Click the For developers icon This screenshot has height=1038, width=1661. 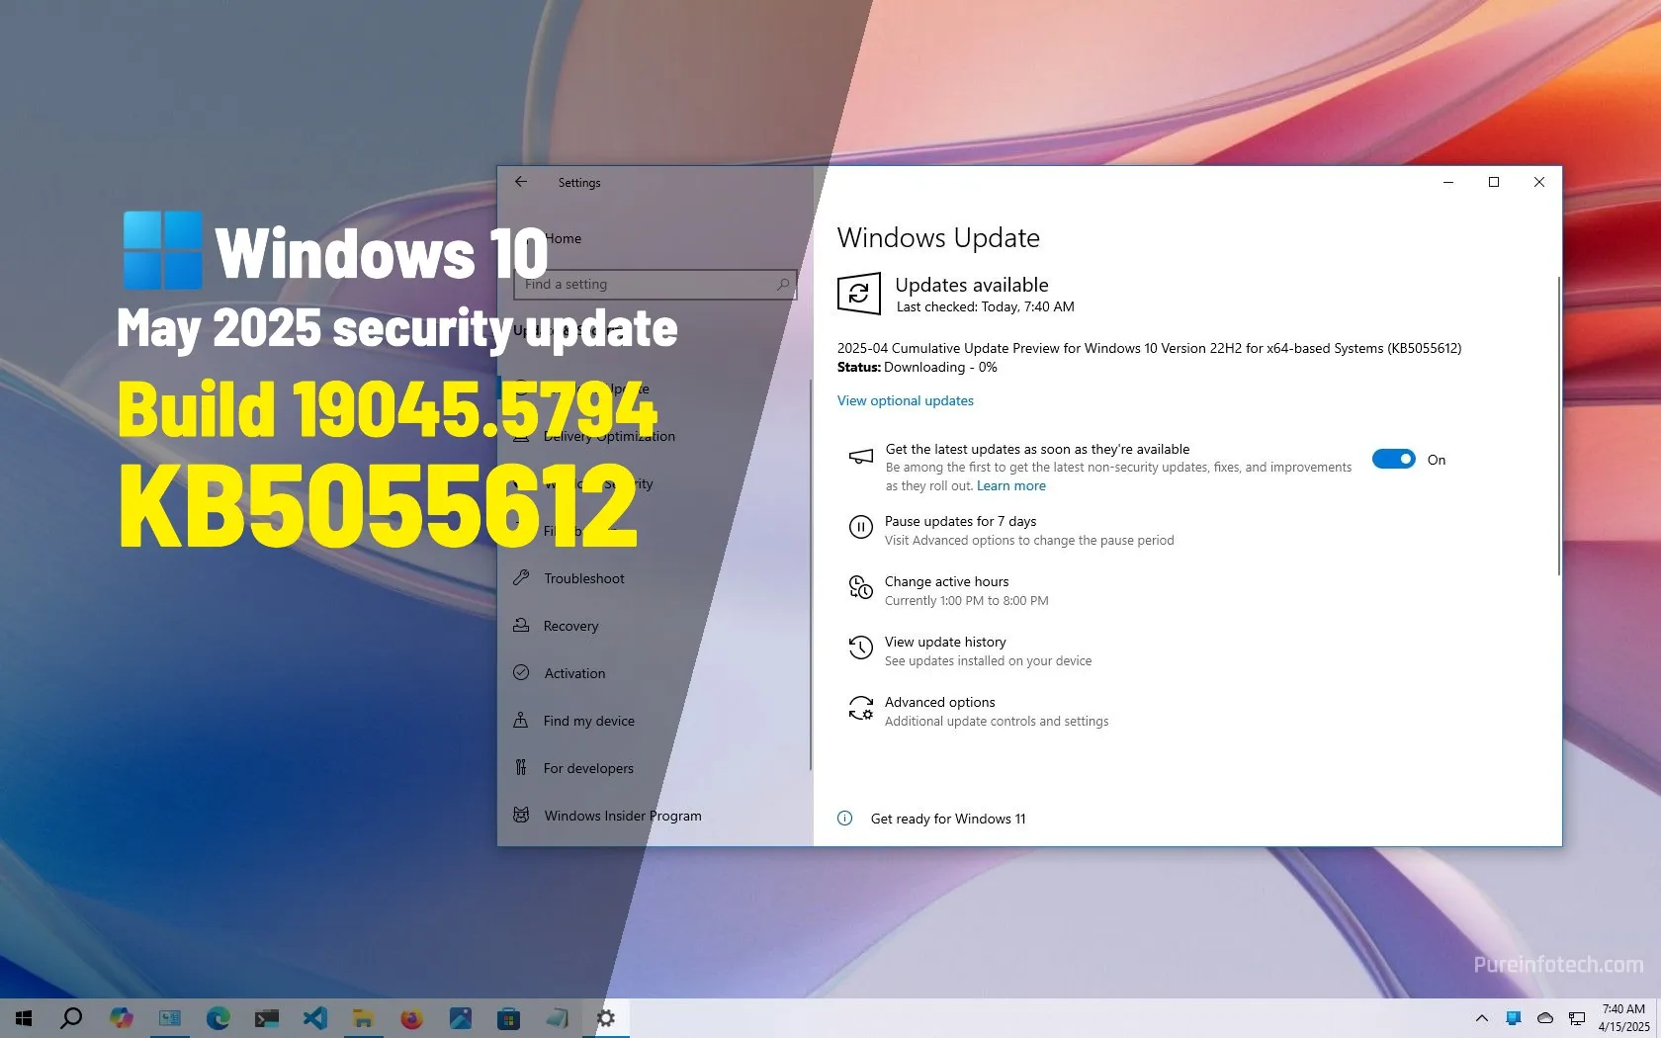(x=521, y=767)
